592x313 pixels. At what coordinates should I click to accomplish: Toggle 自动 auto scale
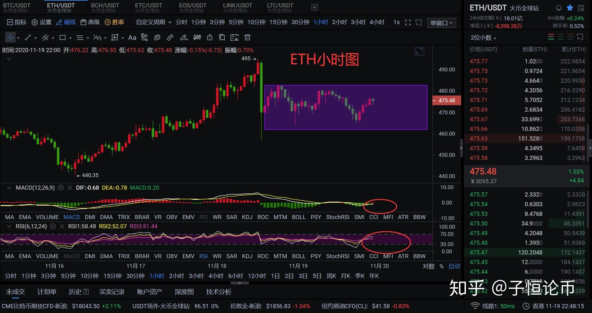point(454,266)
